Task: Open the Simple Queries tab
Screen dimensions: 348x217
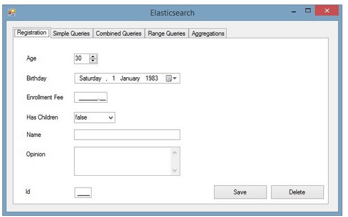Action: [71, 33]
